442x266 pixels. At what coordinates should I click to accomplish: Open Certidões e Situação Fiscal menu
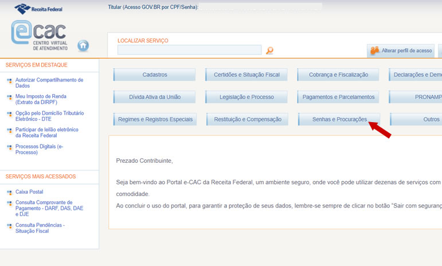[x=247, y=75]
